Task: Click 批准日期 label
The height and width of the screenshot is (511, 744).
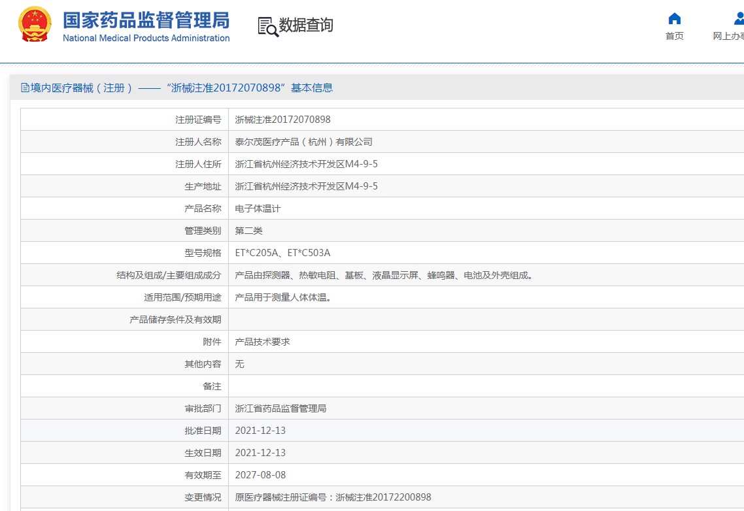Action: point(203,431)
